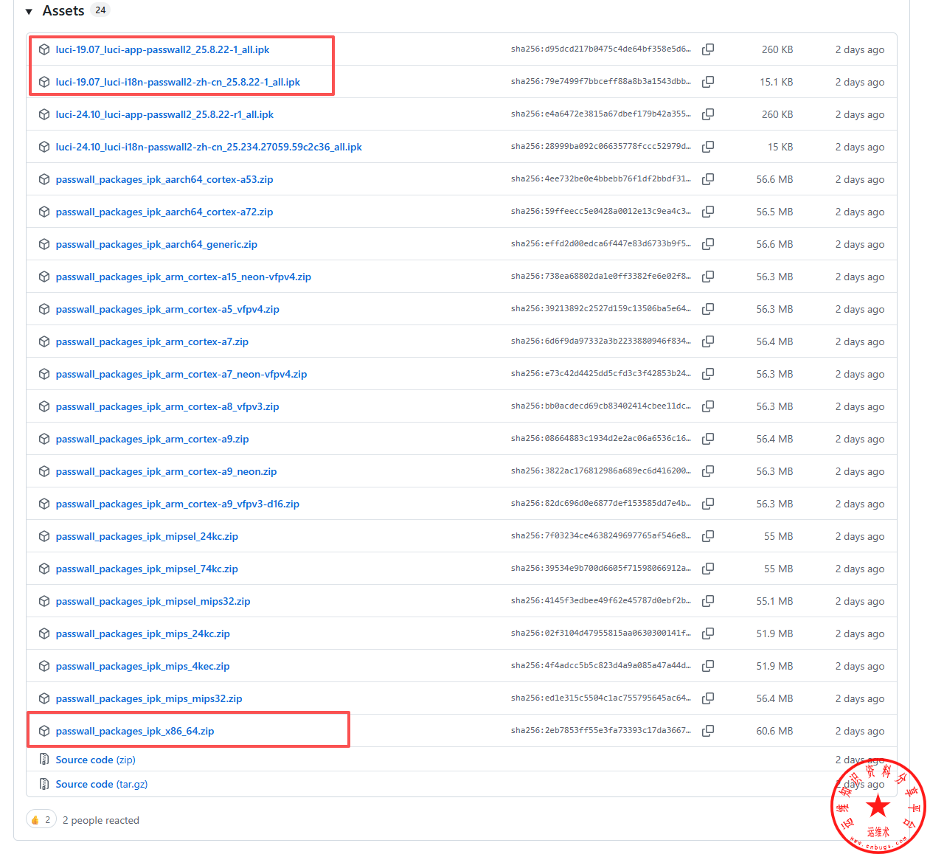
Task: Copy hash of aarch64_cortex-a53 zip
Action: [708, 179]
